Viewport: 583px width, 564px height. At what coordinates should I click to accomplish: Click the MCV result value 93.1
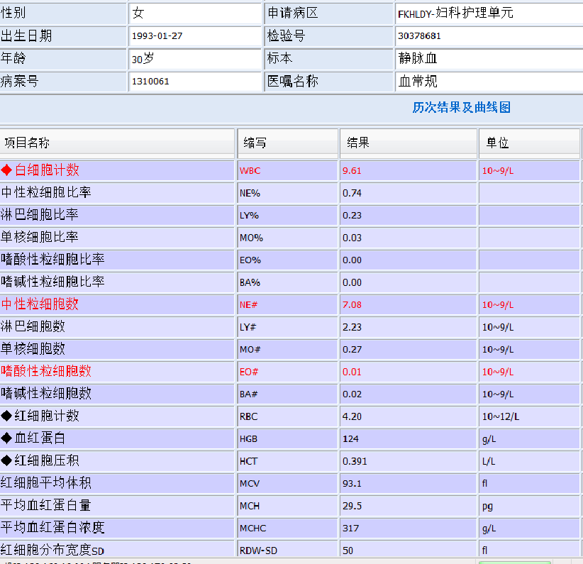pyautogui.click(x=408, y=484)
